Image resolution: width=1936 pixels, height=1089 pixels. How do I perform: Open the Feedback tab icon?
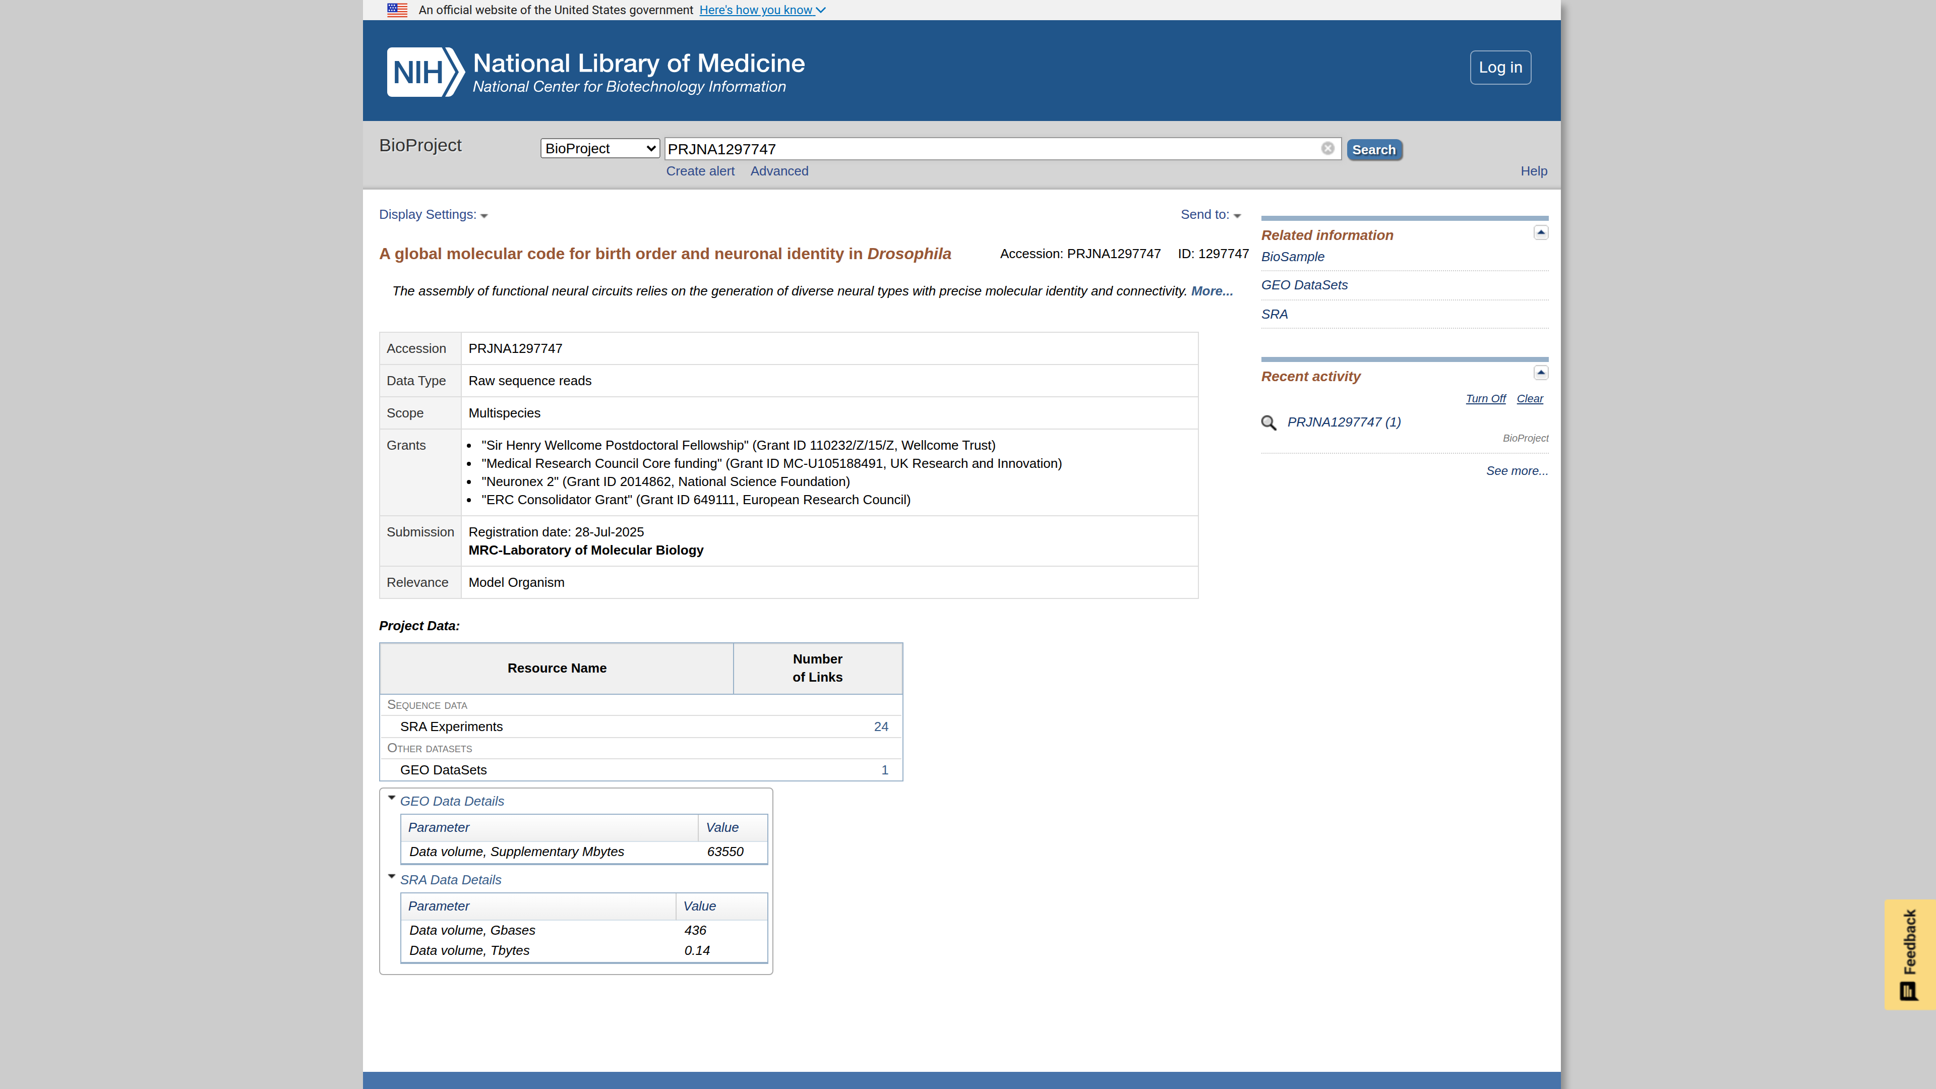(1909, 991)
